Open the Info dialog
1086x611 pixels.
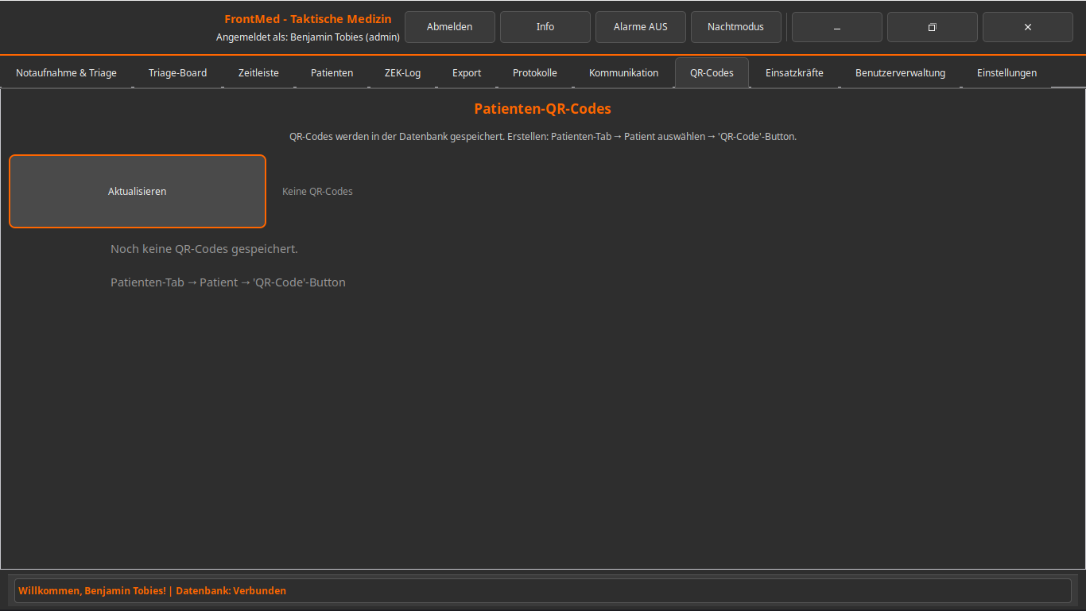coord(545,27)
